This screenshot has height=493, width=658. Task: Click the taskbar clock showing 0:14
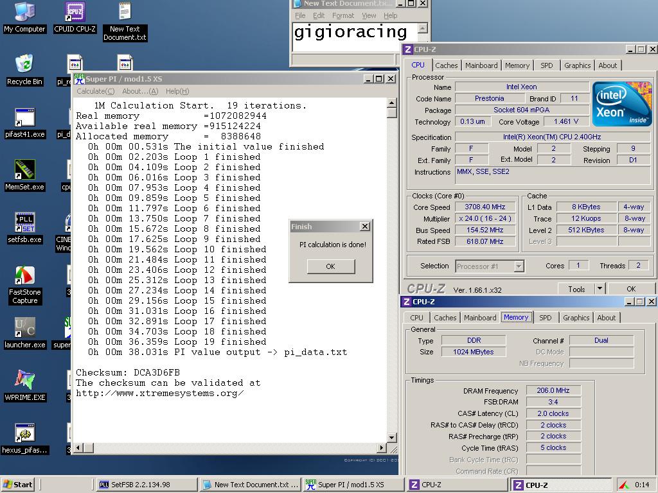tap(642, 485)
